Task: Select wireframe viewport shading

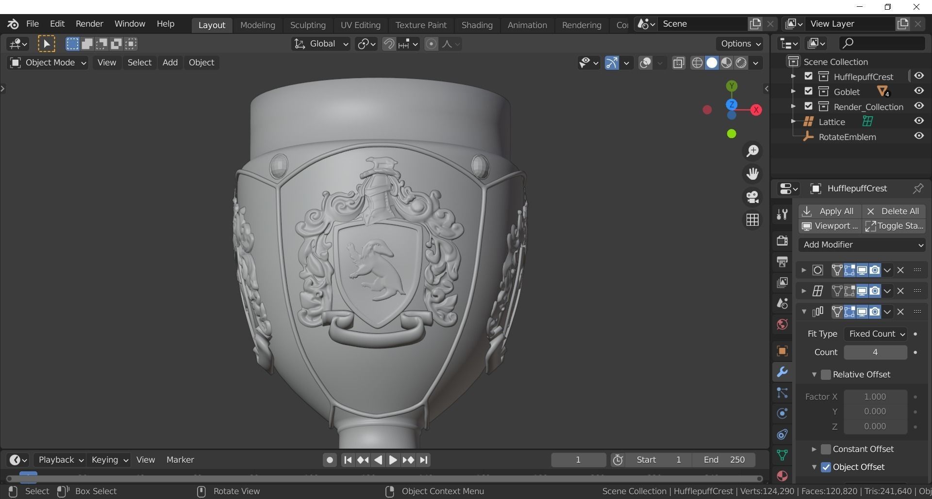Action: coord(697,63)
